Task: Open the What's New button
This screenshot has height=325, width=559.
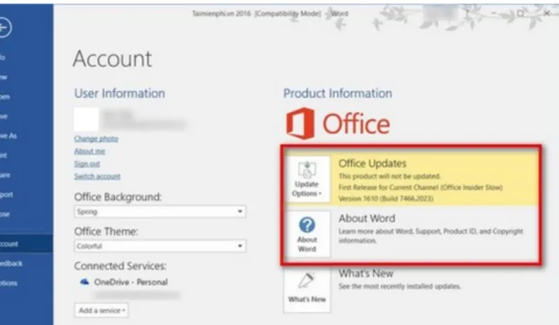Action: tap(307, 289)
